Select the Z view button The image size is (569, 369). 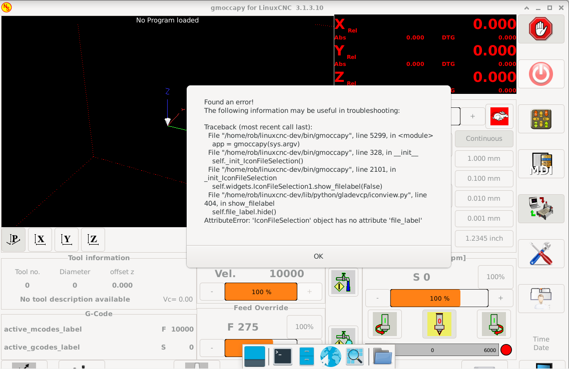coord(93,239)
